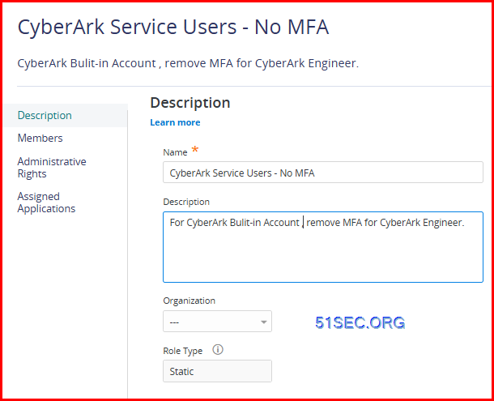Click the Description label above the text area
Screen dimensions: 494x401
[x=186, y=202]
